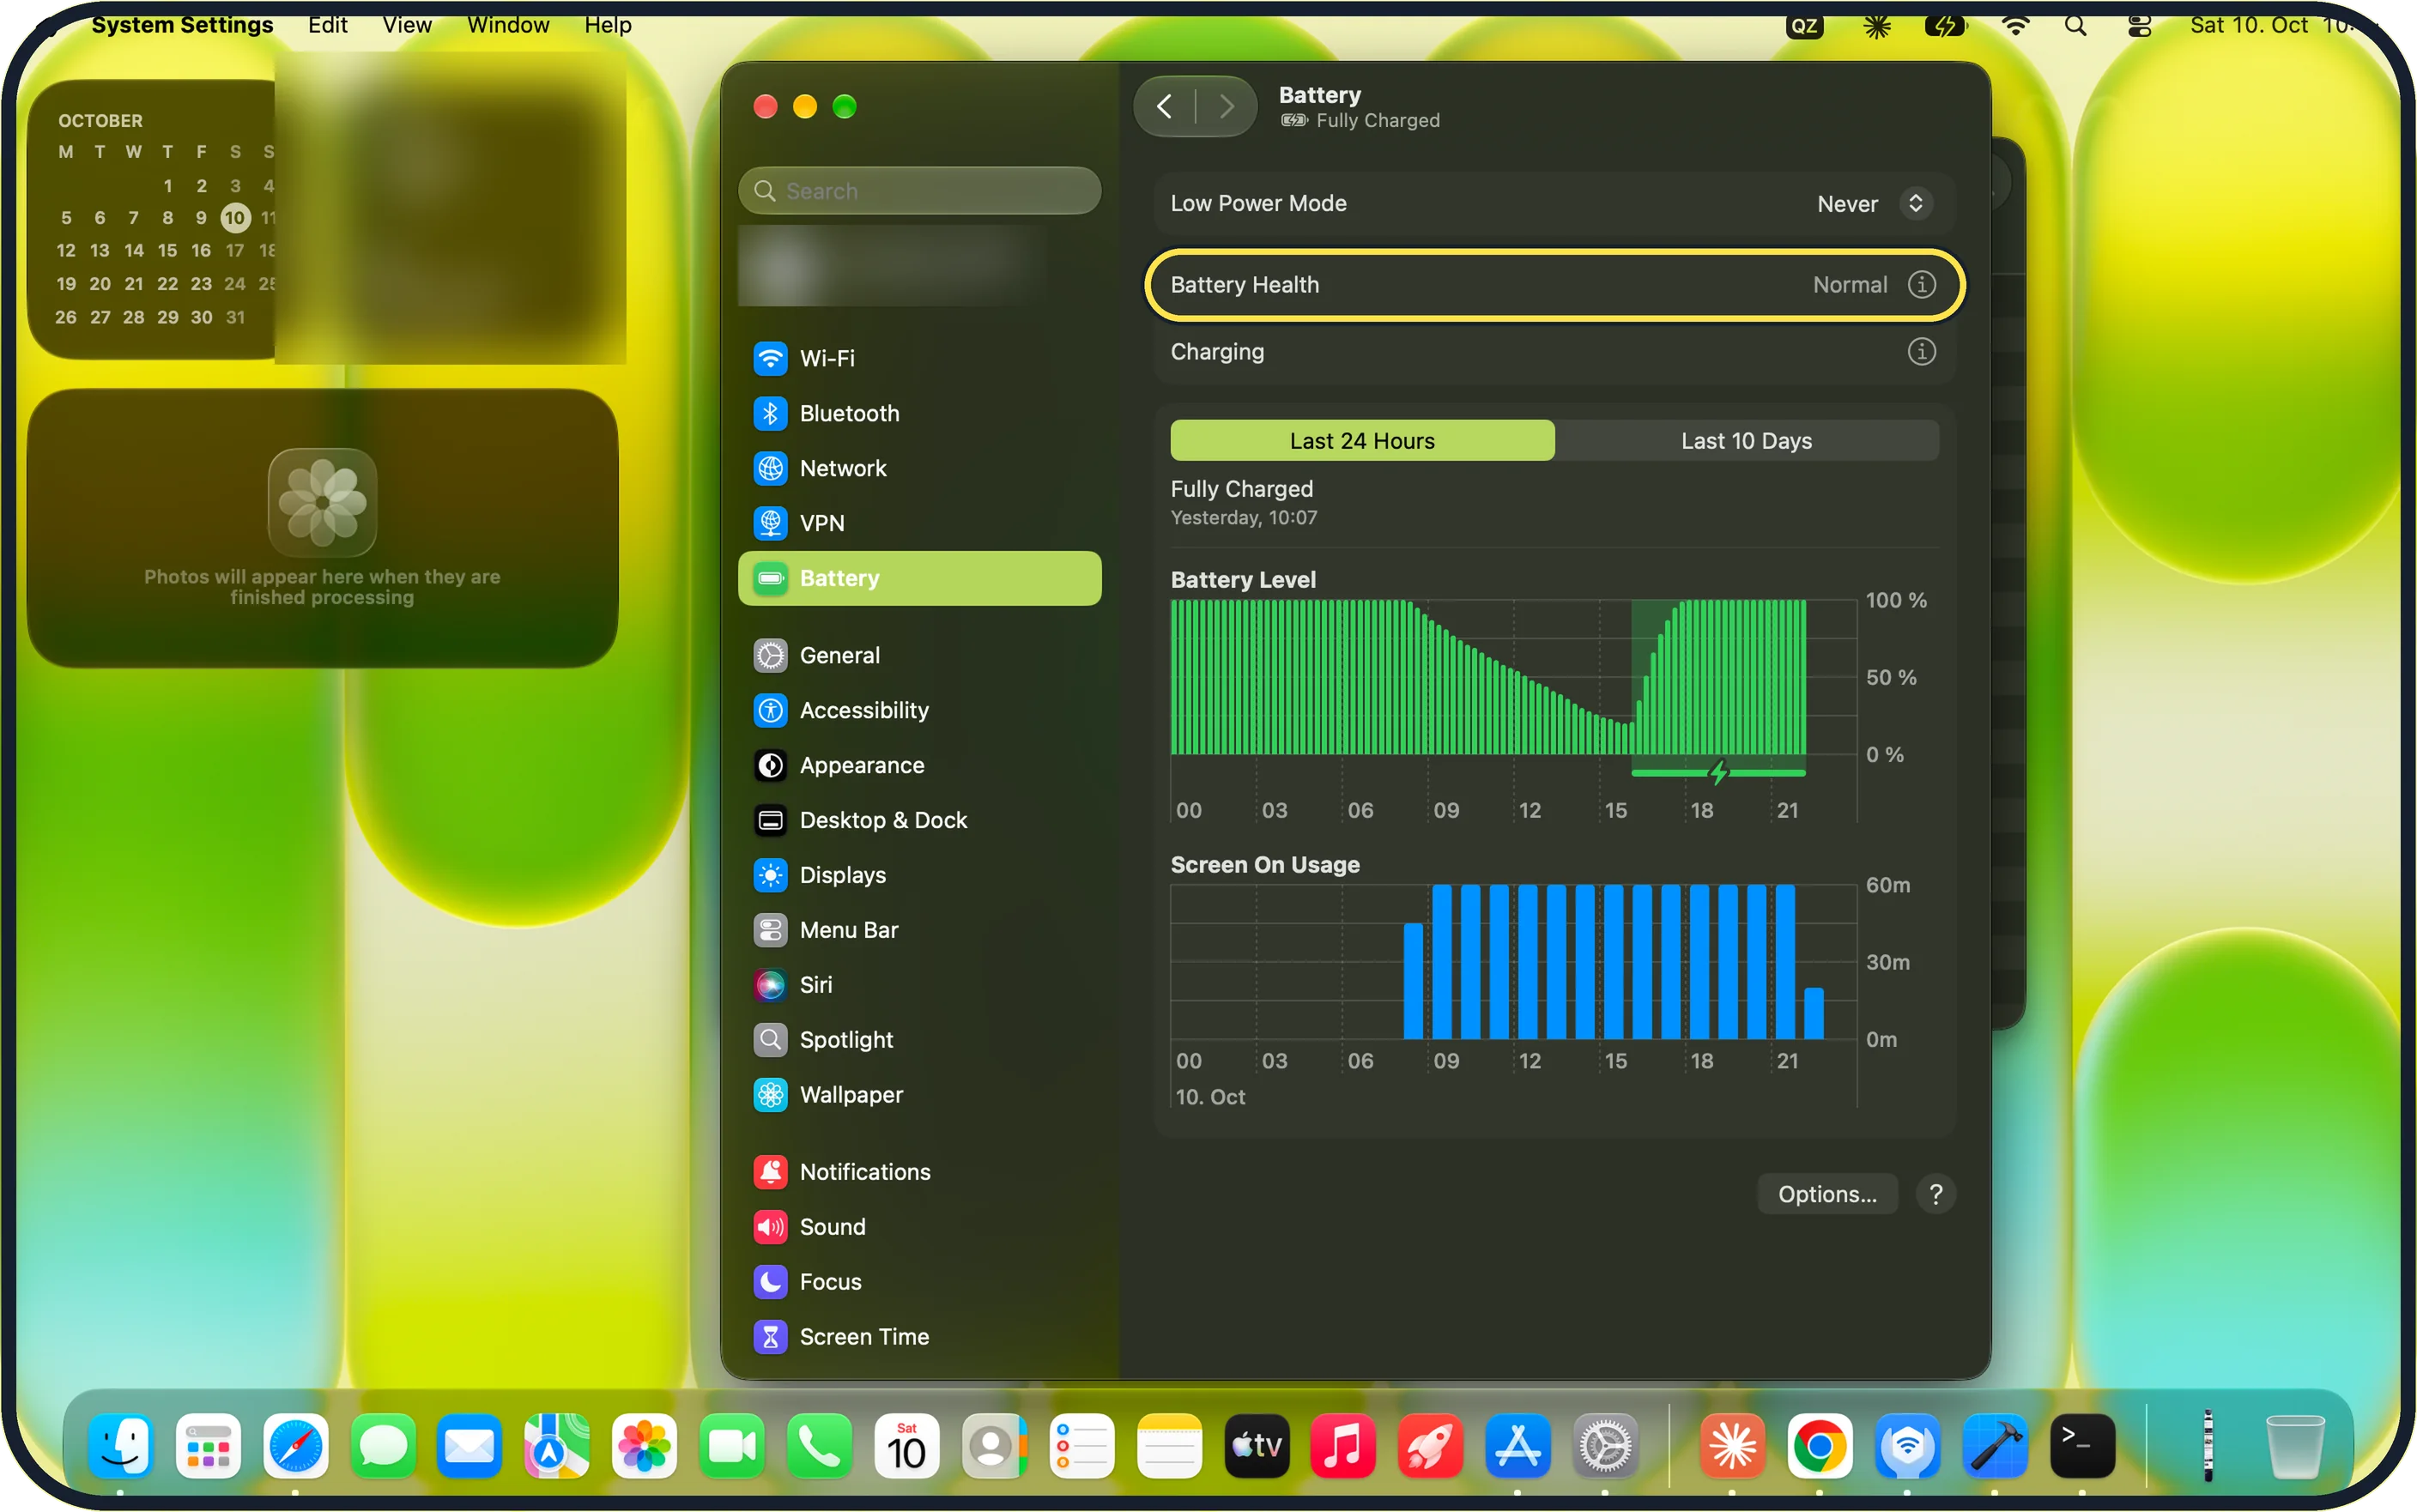This screenshot has height=1512, width=2417.
Task: Open battery status in menu bar
Action: [x=1944, y=26]
